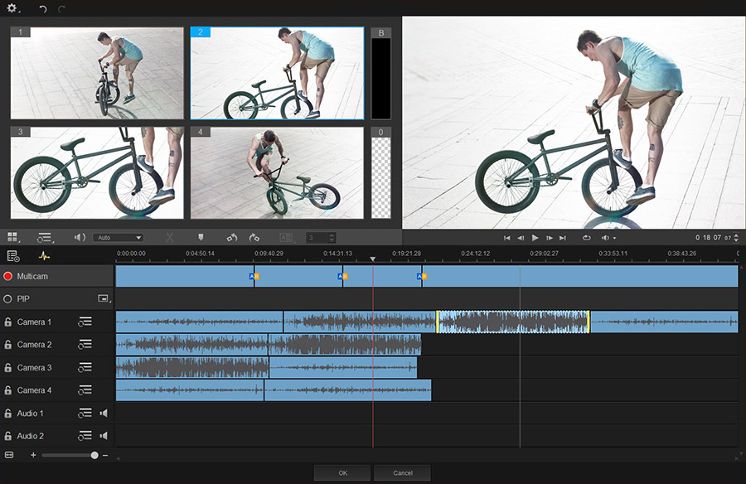Click the OK button
Screen dimensions: 746x484
342,472
